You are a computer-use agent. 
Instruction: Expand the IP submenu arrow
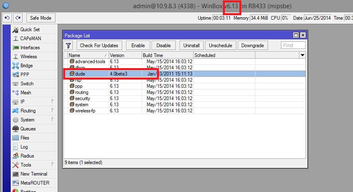click(53, 101)
